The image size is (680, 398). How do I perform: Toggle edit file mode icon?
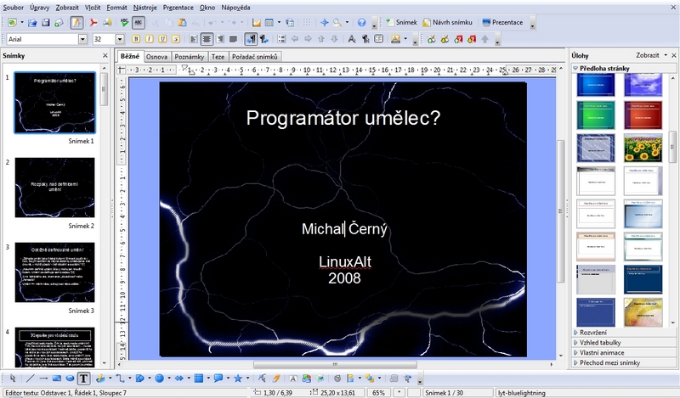pyautogui.click(x=76, y=23)
